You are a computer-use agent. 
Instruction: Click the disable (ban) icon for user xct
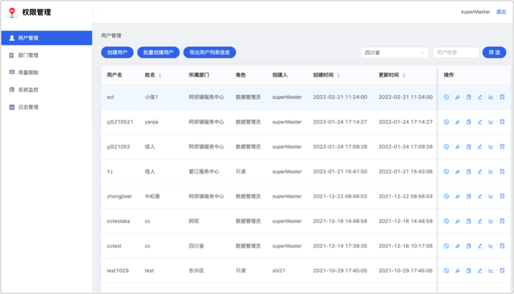point(446,98)
